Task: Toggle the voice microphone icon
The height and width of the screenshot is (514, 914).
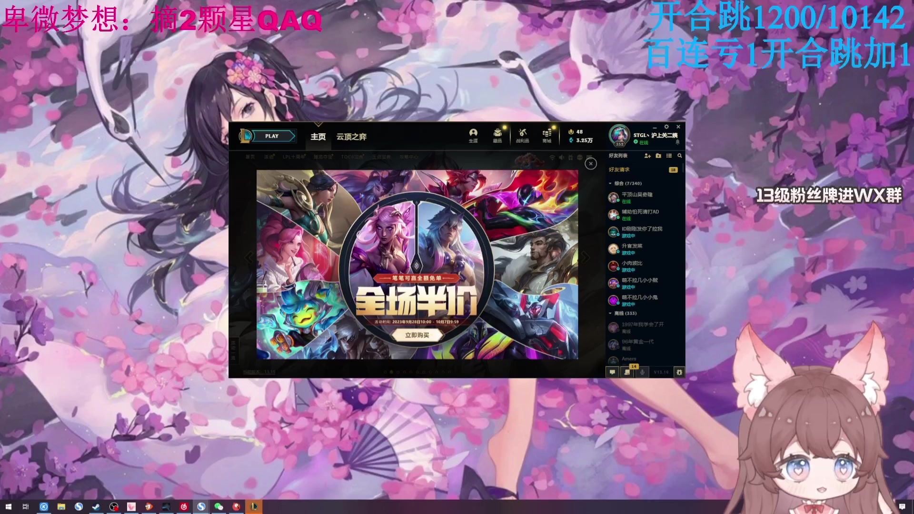Action: click(x=642, y=372)
